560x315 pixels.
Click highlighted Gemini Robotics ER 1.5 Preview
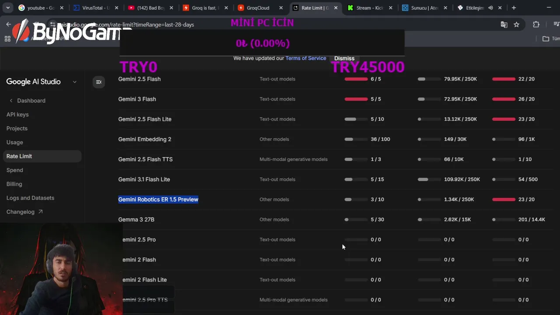coord(158,199)
